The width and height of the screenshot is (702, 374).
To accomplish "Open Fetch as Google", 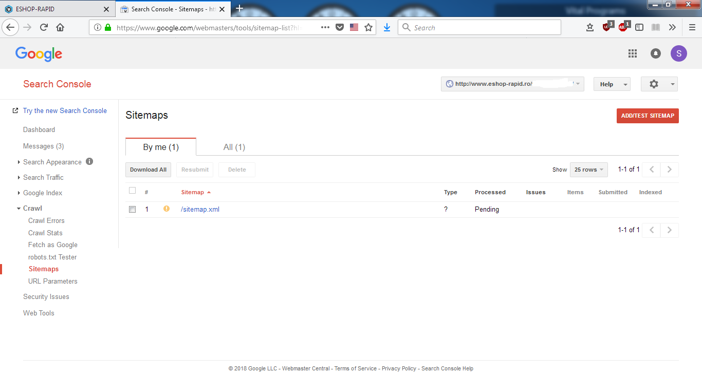I will 53,245.
